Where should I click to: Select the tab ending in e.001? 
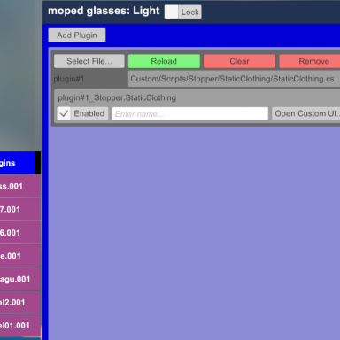pyautogui.click(x=20, y=256)
